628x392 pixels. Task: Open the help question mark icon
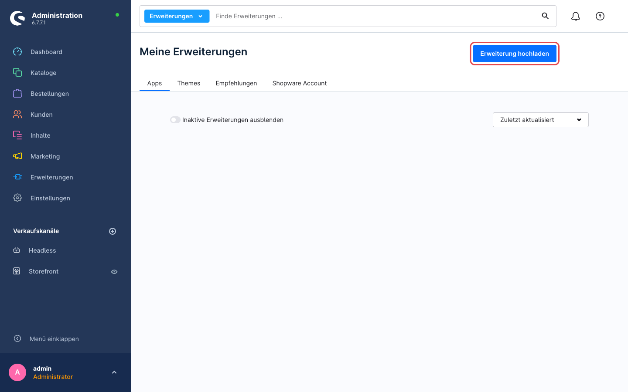click(600, 16)
